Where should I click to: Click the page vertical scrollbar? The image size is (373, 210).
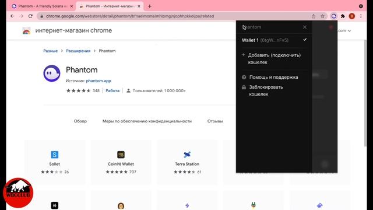pos(365,93)
